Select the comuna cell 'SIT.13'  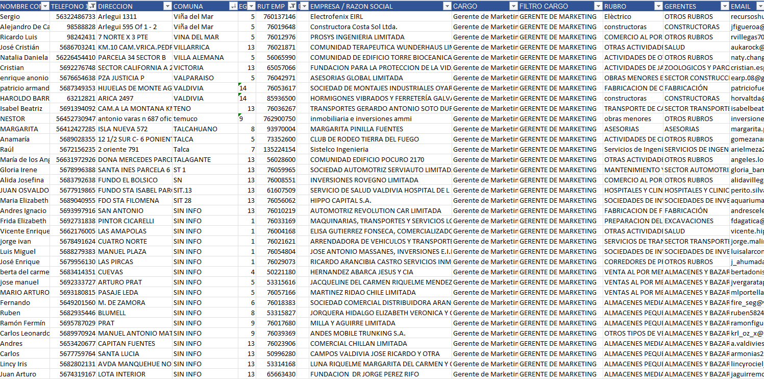[x=205, y=190]
